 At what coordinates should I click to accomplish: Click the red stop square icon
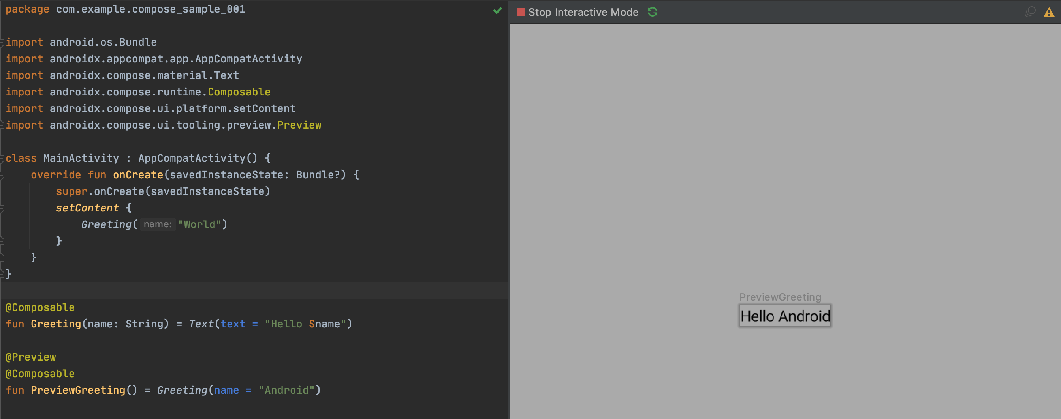point(520,12)
